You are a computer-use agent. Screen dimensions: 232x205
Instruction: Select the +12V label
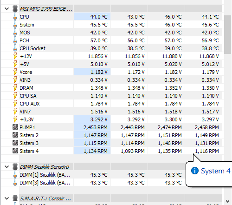pyautogui.click(x=26, y=56)
